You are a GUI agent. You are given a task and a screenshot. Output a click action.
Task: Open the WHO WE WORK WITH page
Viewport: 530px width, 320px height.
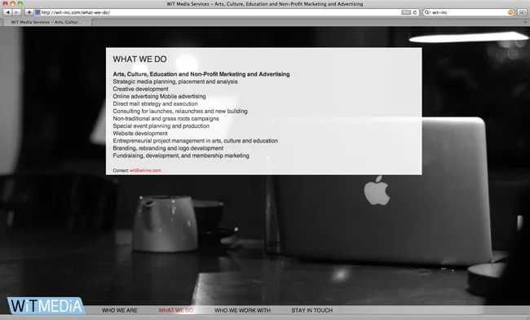tap(242, 310)
